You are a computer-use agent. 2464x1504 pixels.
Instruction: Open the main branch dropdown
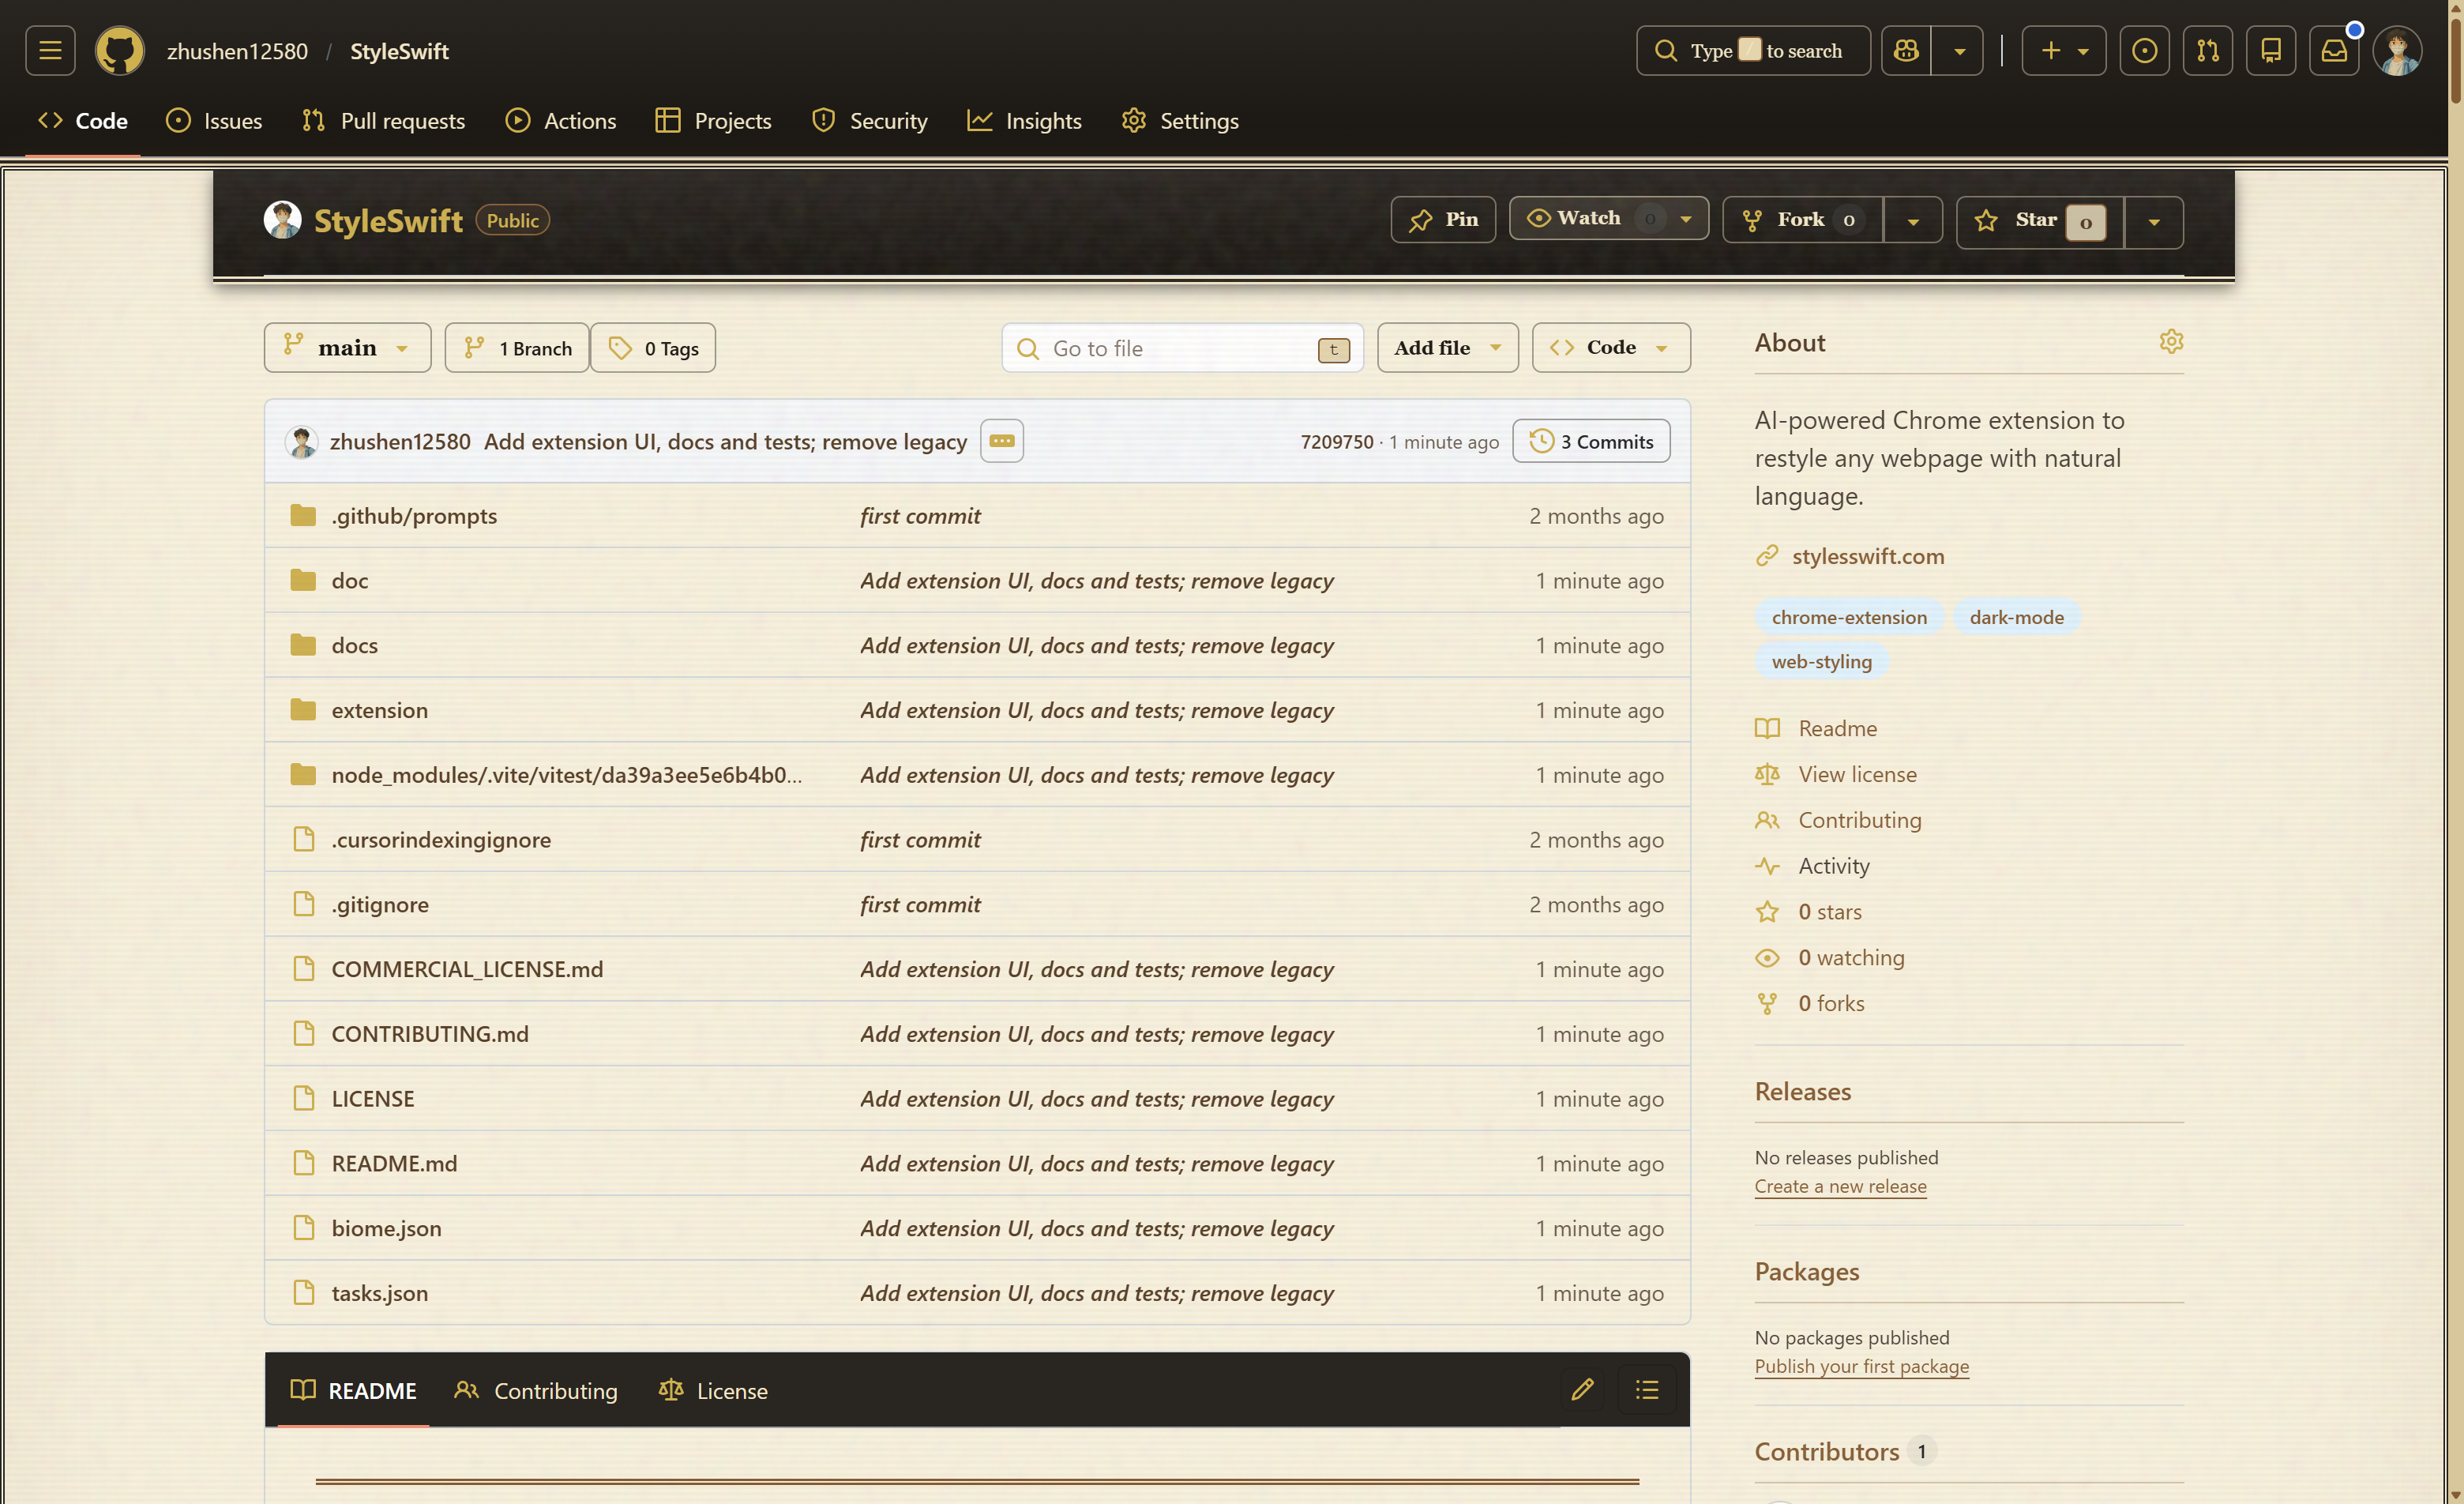(x=347, y=348)
